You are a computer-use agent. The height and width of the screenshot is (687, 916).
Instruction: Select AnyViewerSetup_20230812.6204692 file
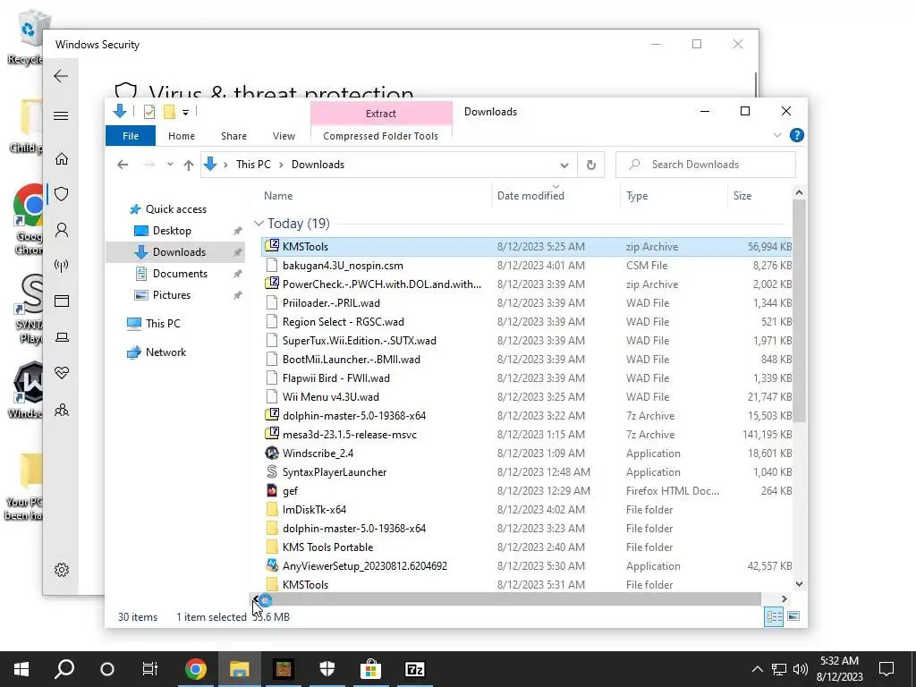(526, 566)
